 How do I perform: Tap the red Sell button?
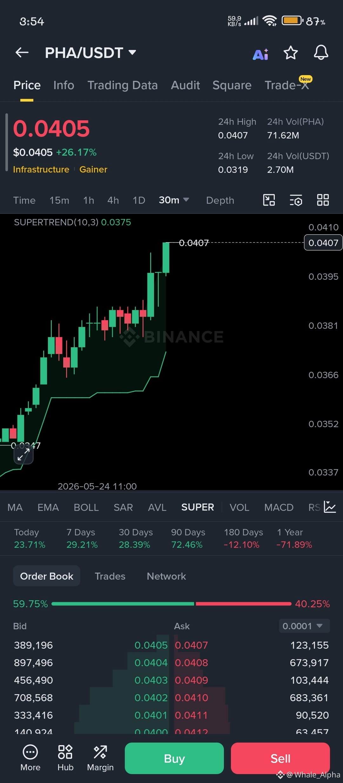coord(280,758)
